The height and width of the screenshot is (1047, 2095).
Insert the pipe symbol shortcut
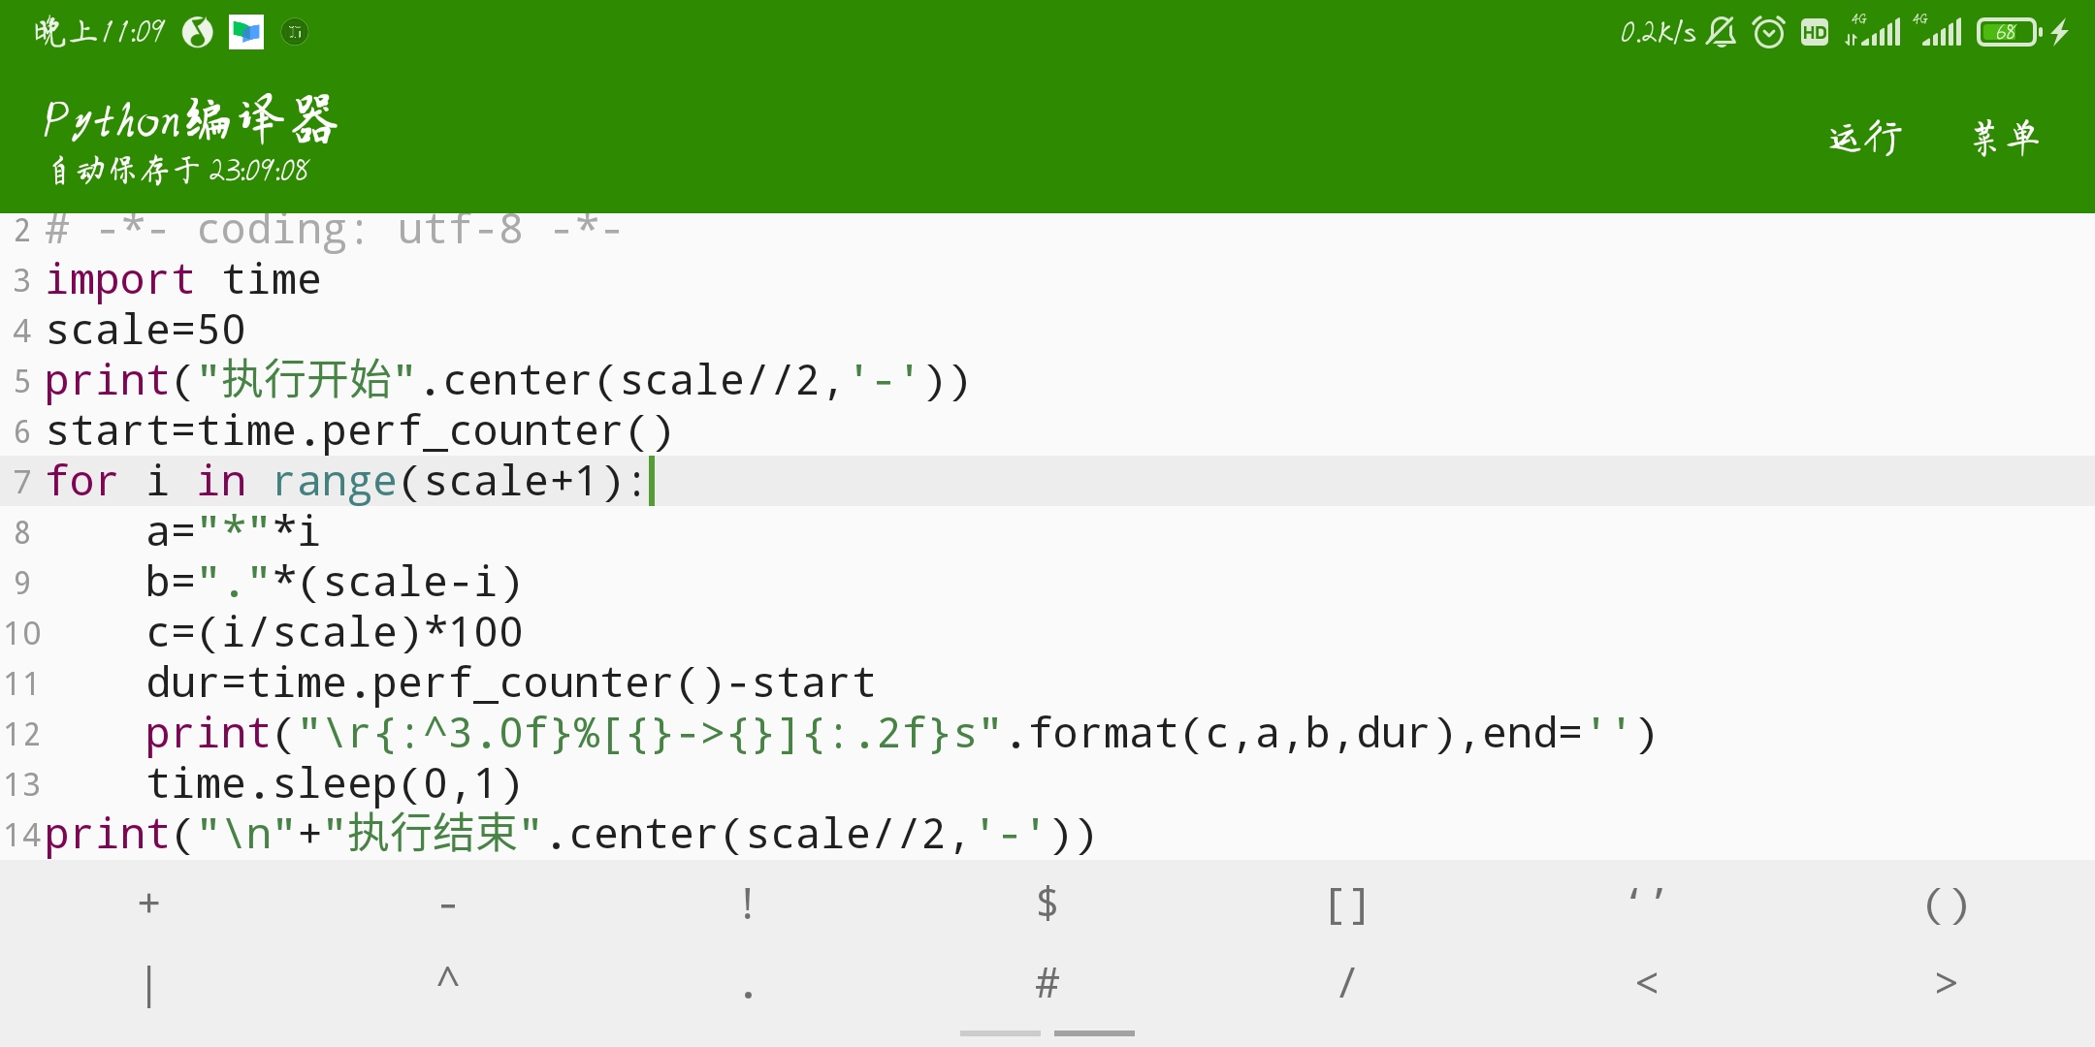tap(148, 985)
